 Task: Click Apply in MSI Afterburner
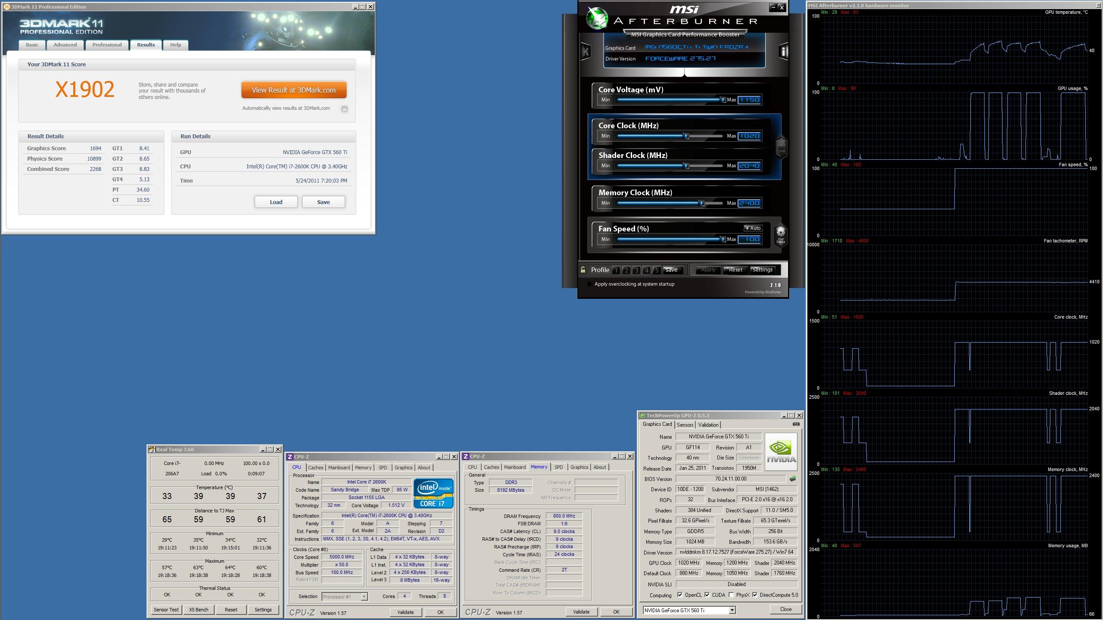coord(708,270)
